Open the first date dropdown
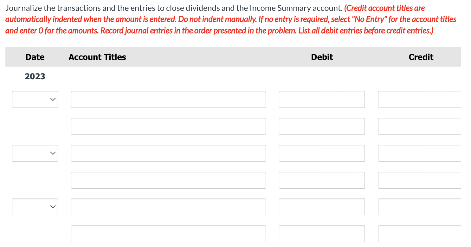 point(35,99)
